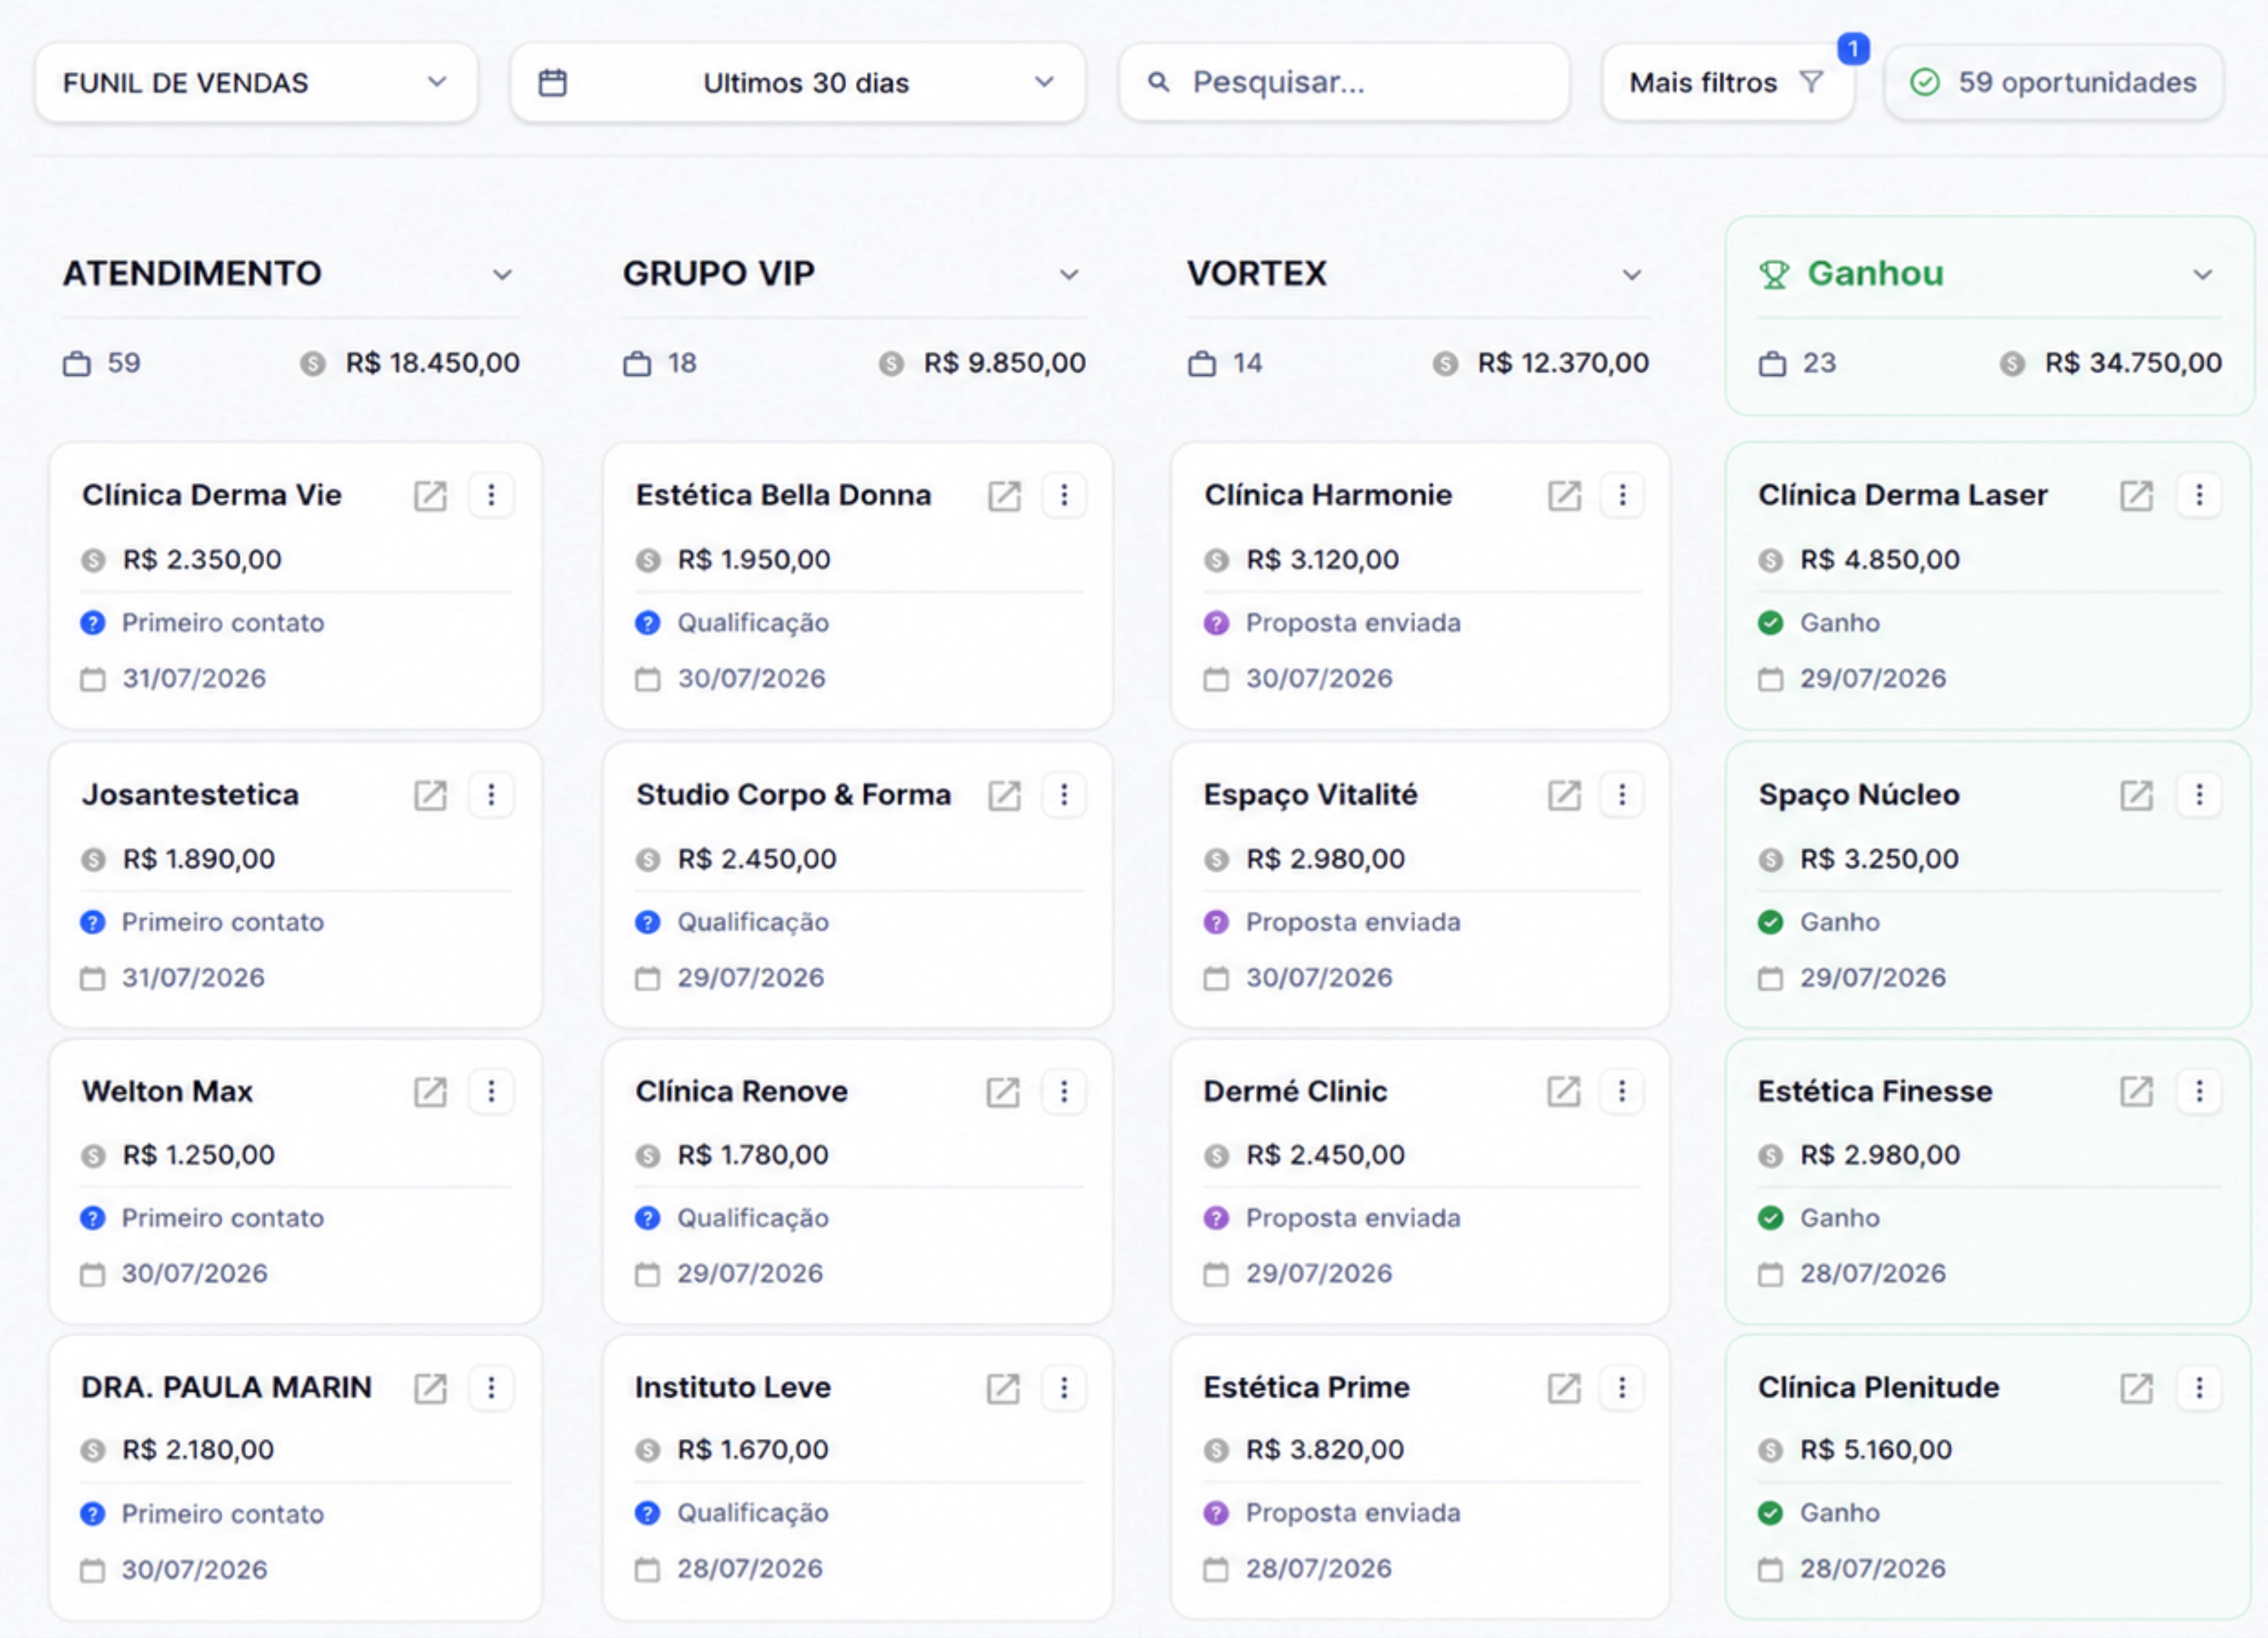Click R$ 18.450,00 total in ATENDIMENTO column
This screenshot has width=2268, height=1638.
(x=433, y=364)
